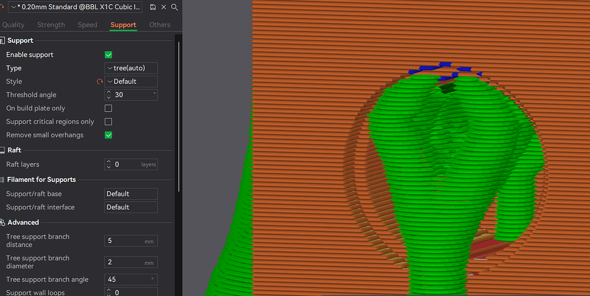Decrease the Threshold angle with down arrow
This screenshot has width=590, height=296.
tap(109, 98)
